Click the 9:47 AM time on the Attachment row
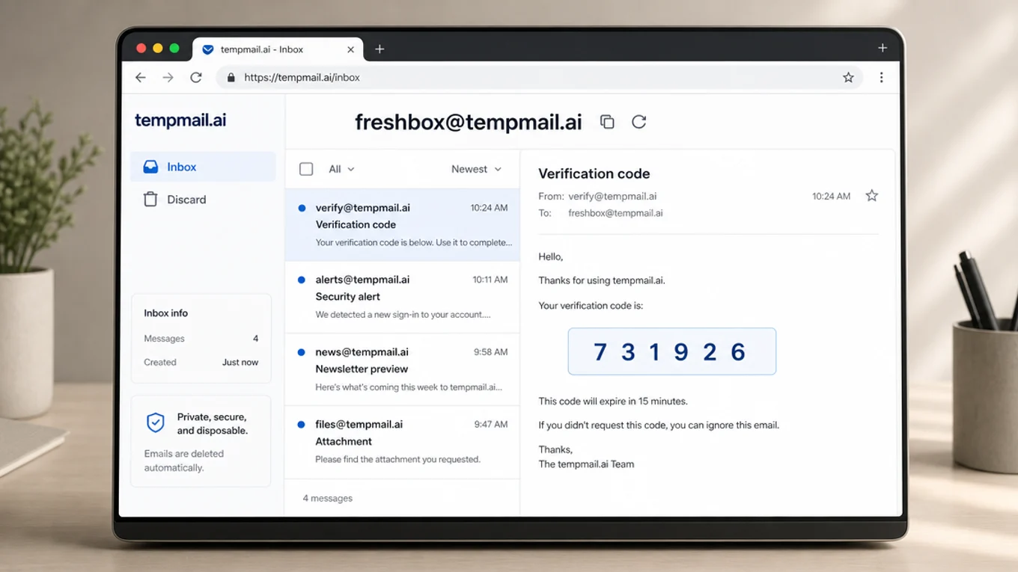This screenshot has height=572, width=1018. (x=491, y=425)
